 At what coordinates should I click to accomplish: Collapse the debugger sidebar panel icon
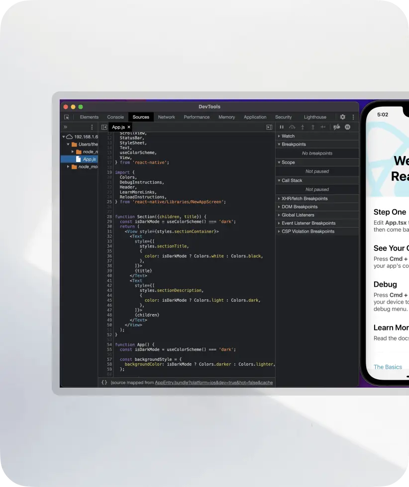tap(269, 127)
